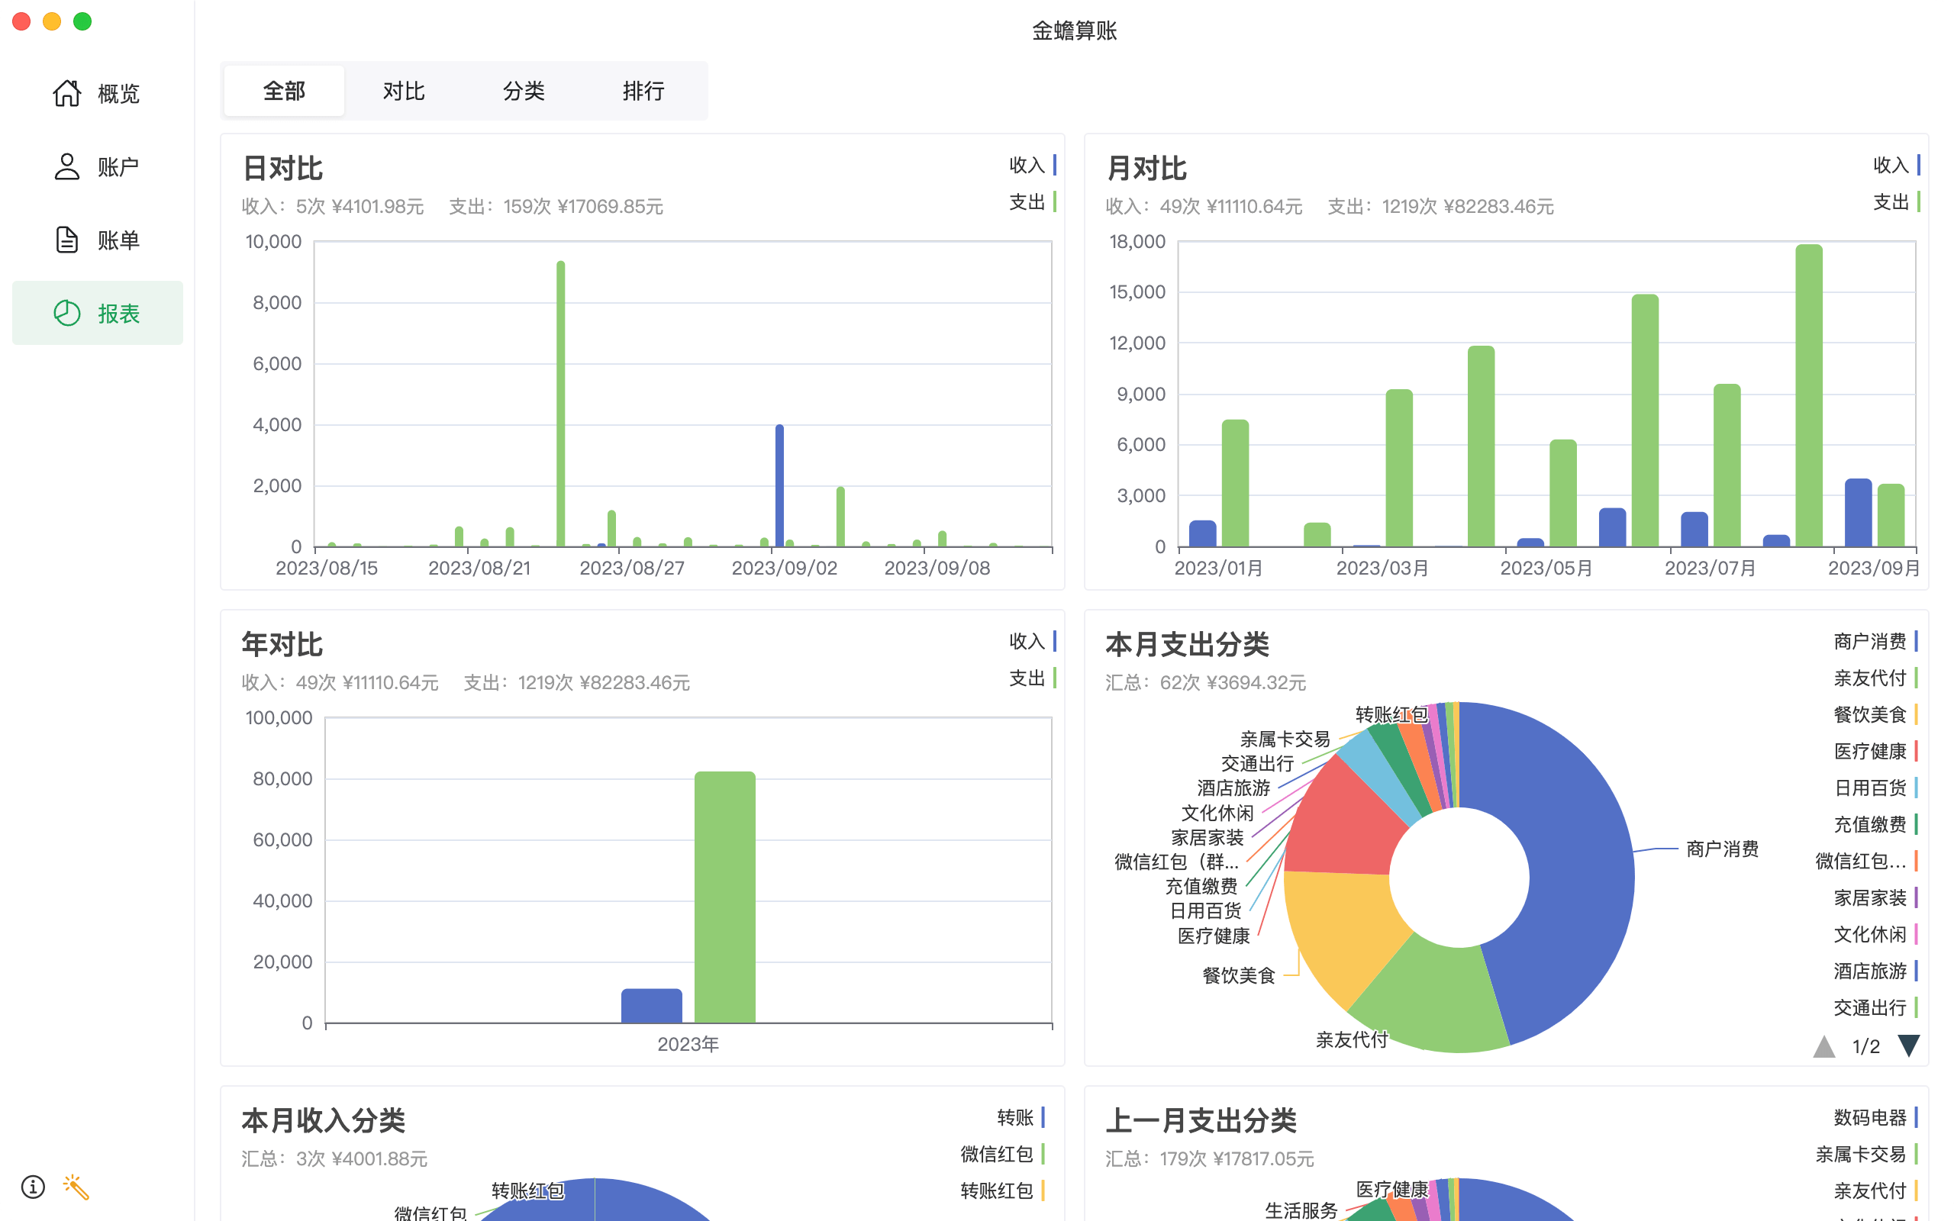
Task: Click the 报表 pie chart icon
Action: (67, 314)
